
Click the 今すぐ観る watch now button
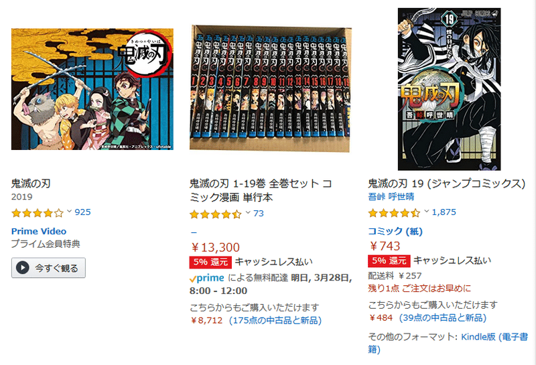click(48, 268)
